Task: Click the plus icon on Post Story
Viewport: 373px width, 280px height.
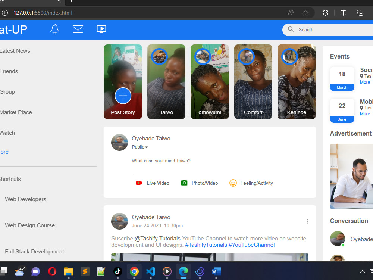Action: coord(123,96)
